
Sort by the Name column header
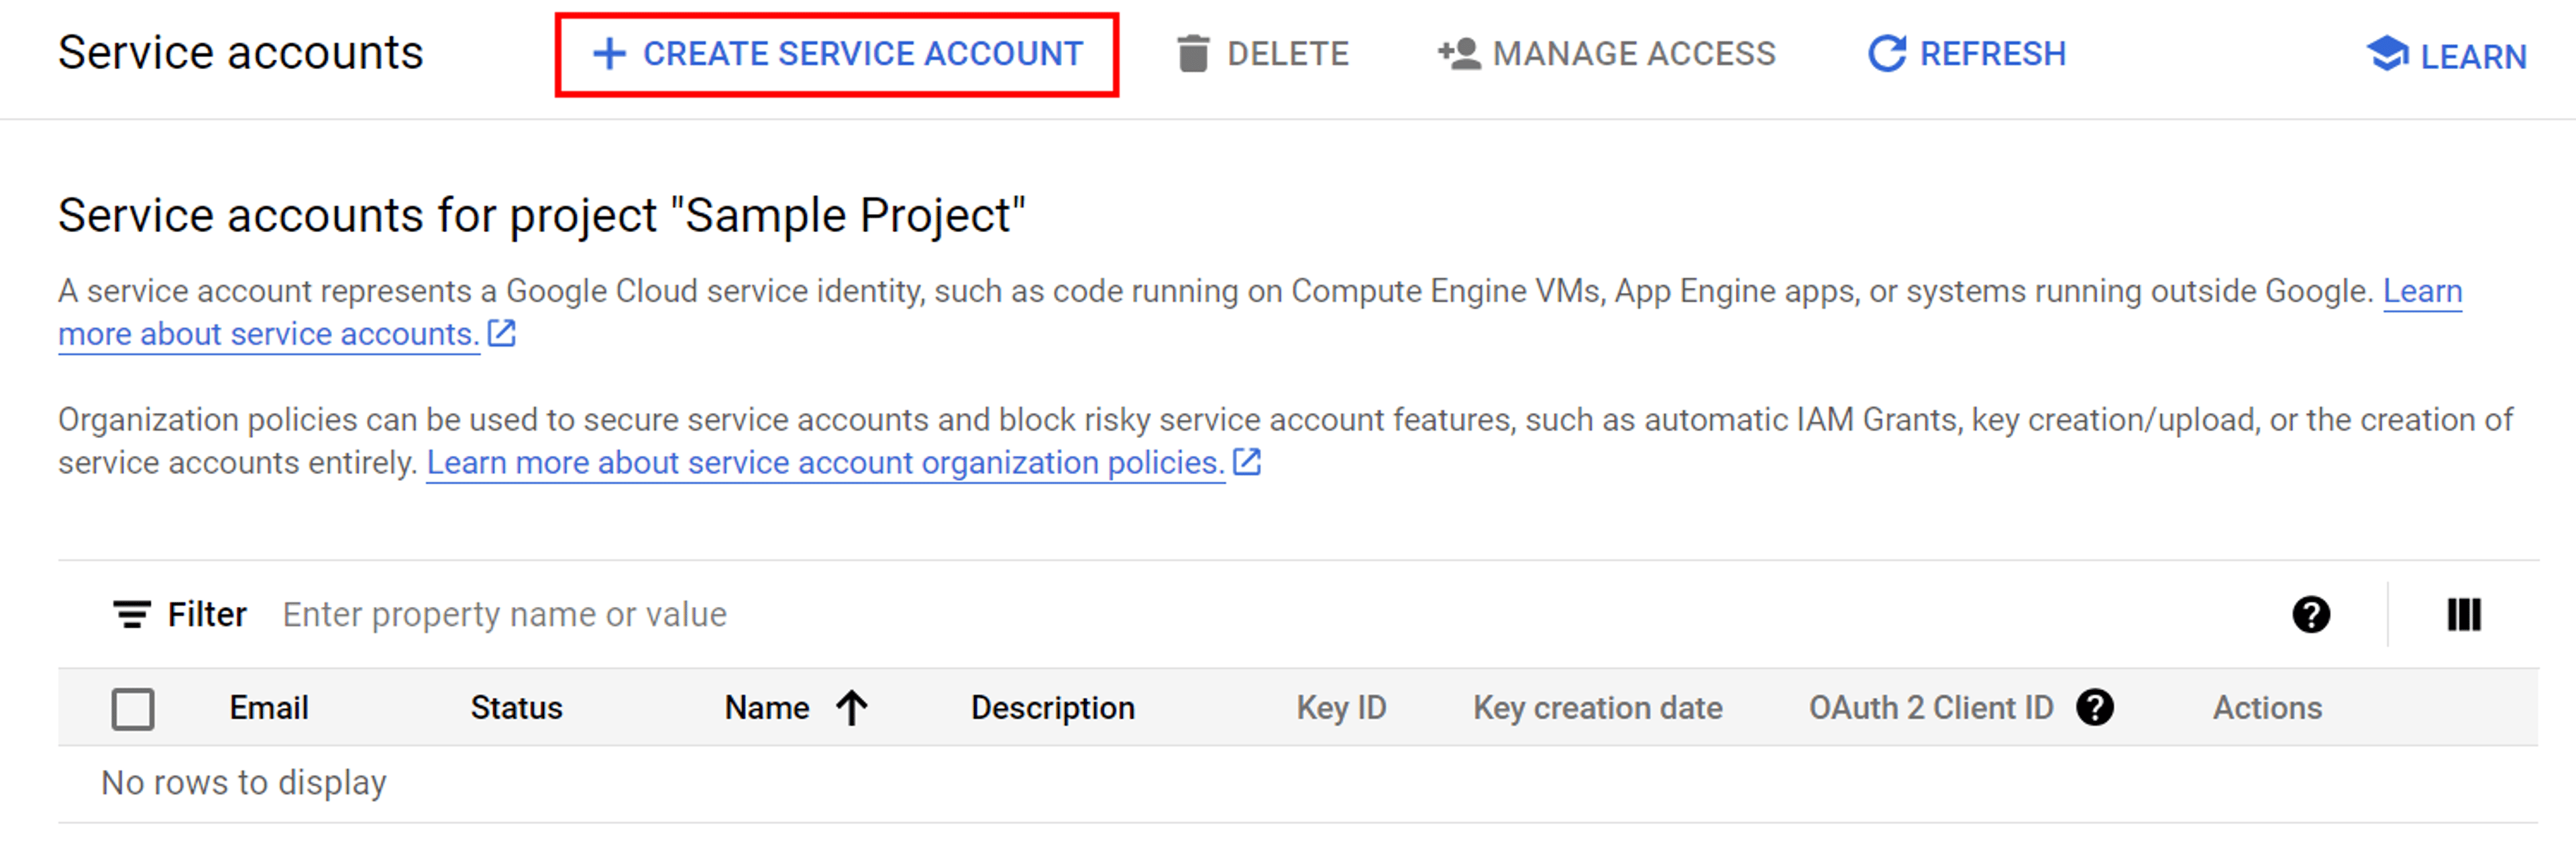tap(767, 708)
